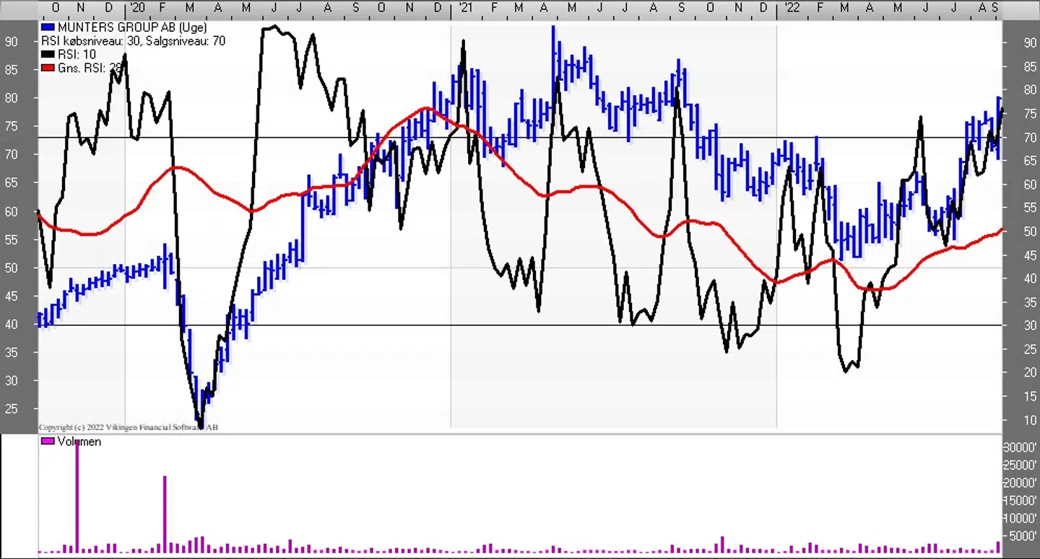1040x559 pixels.
Task: Select the RSI: 10 legend label
Action: tap(77, 55)
